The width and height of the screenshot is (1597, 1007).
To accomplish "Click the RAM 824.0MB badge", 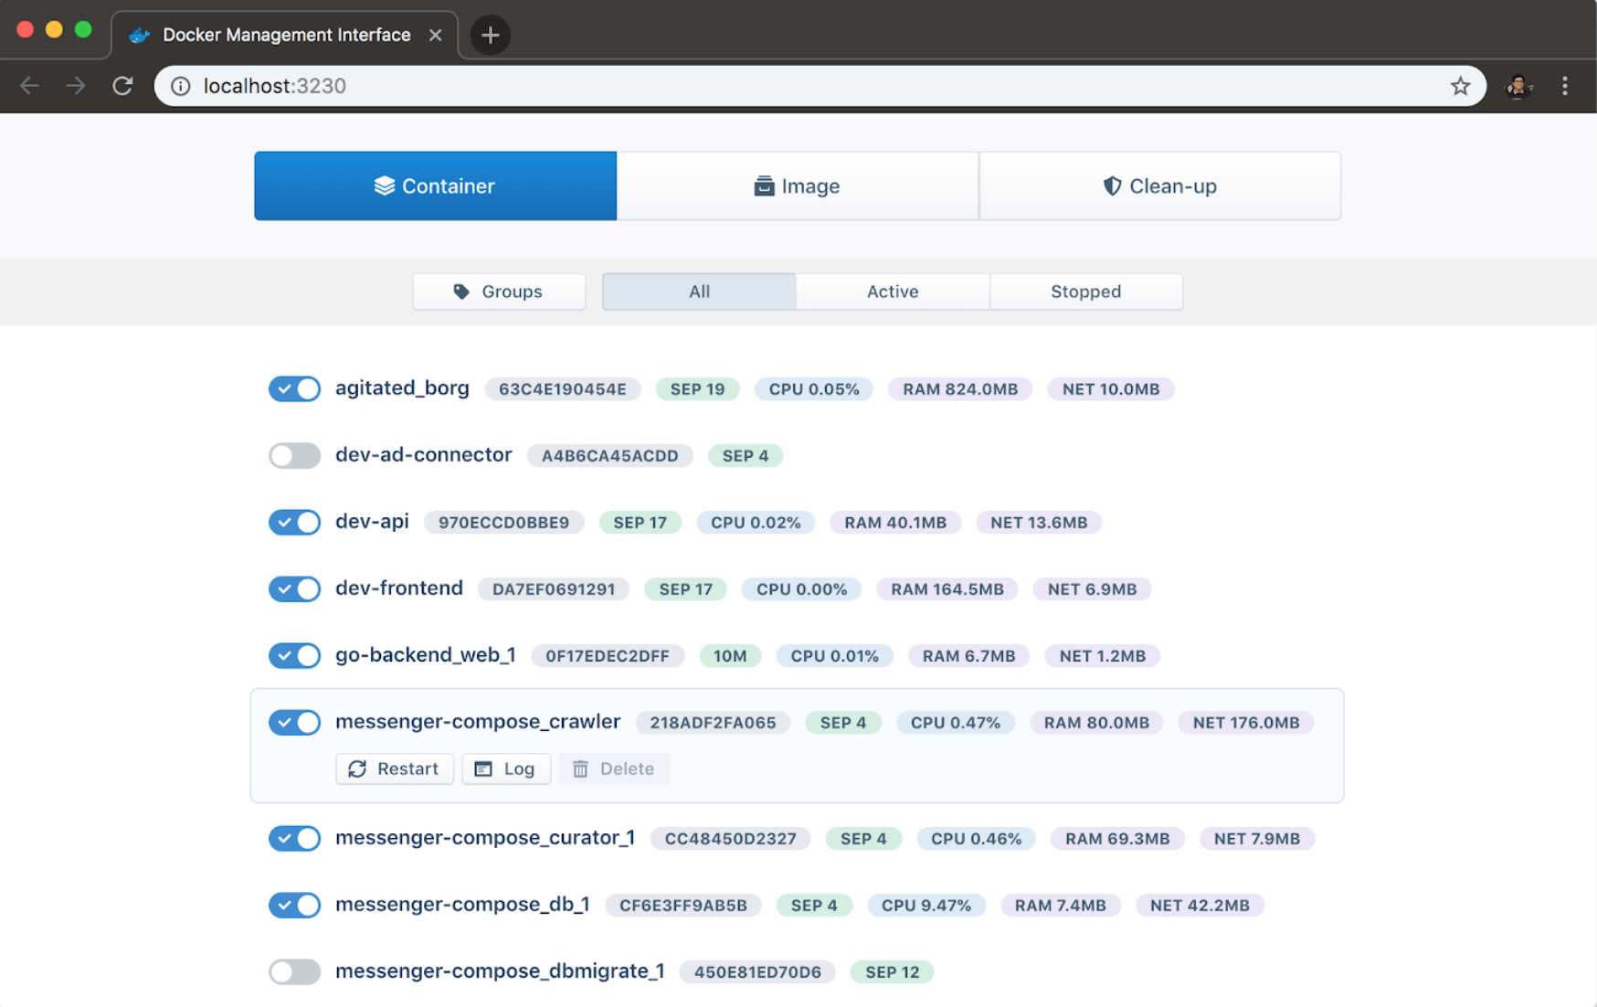I will [x=960, y=389].
